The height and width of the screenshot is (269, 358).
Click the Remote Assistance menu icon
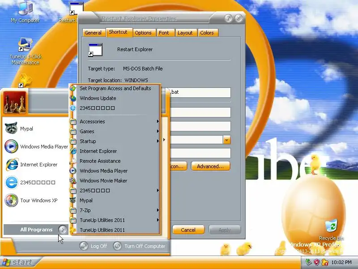pyautogui.click(x=73, y=161)
